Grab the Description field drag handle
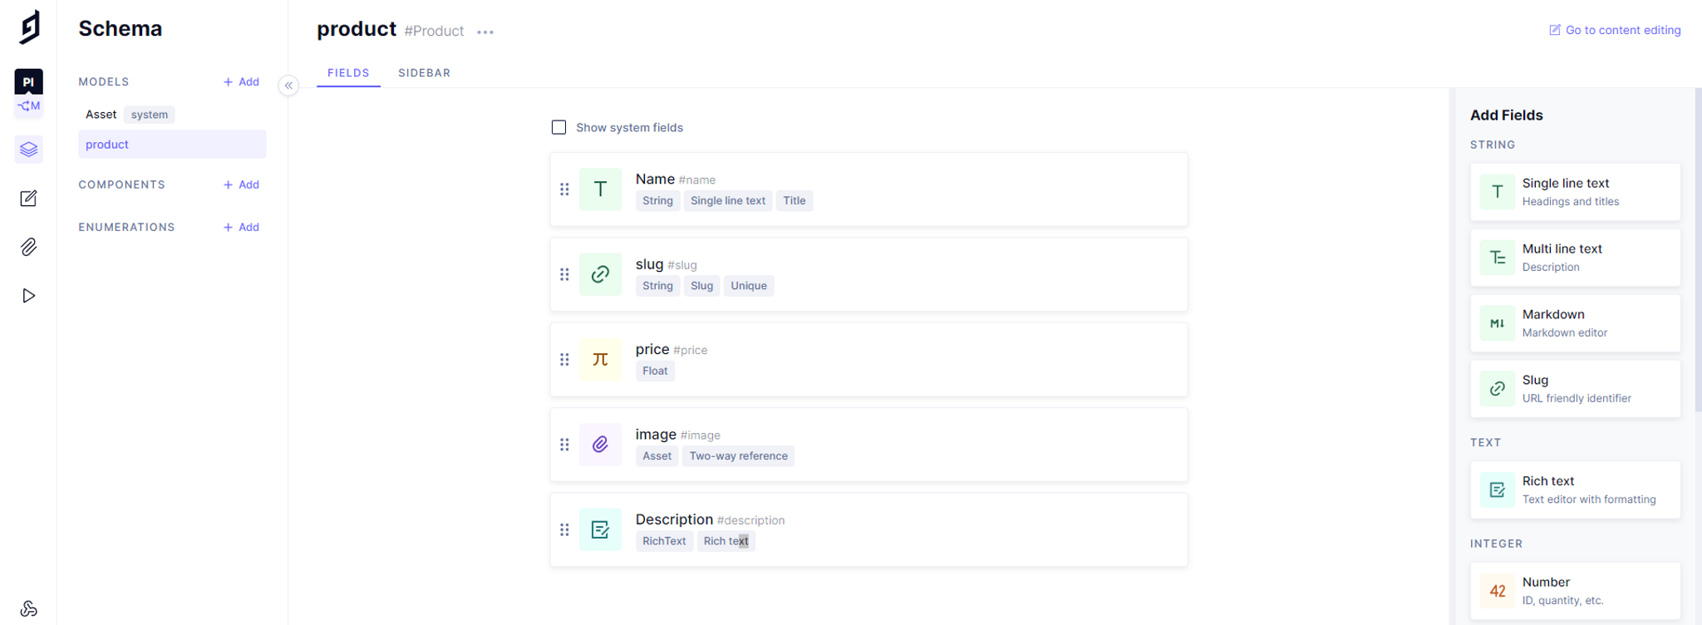 click(x=564, y=529)
